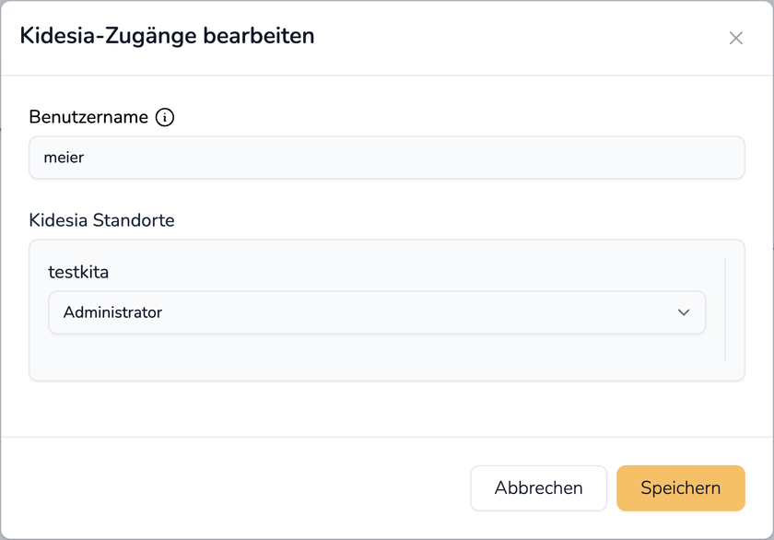Screen dimensions: 774x540
Task: Click the Administrator text in the selector
Action: [112, 312]
